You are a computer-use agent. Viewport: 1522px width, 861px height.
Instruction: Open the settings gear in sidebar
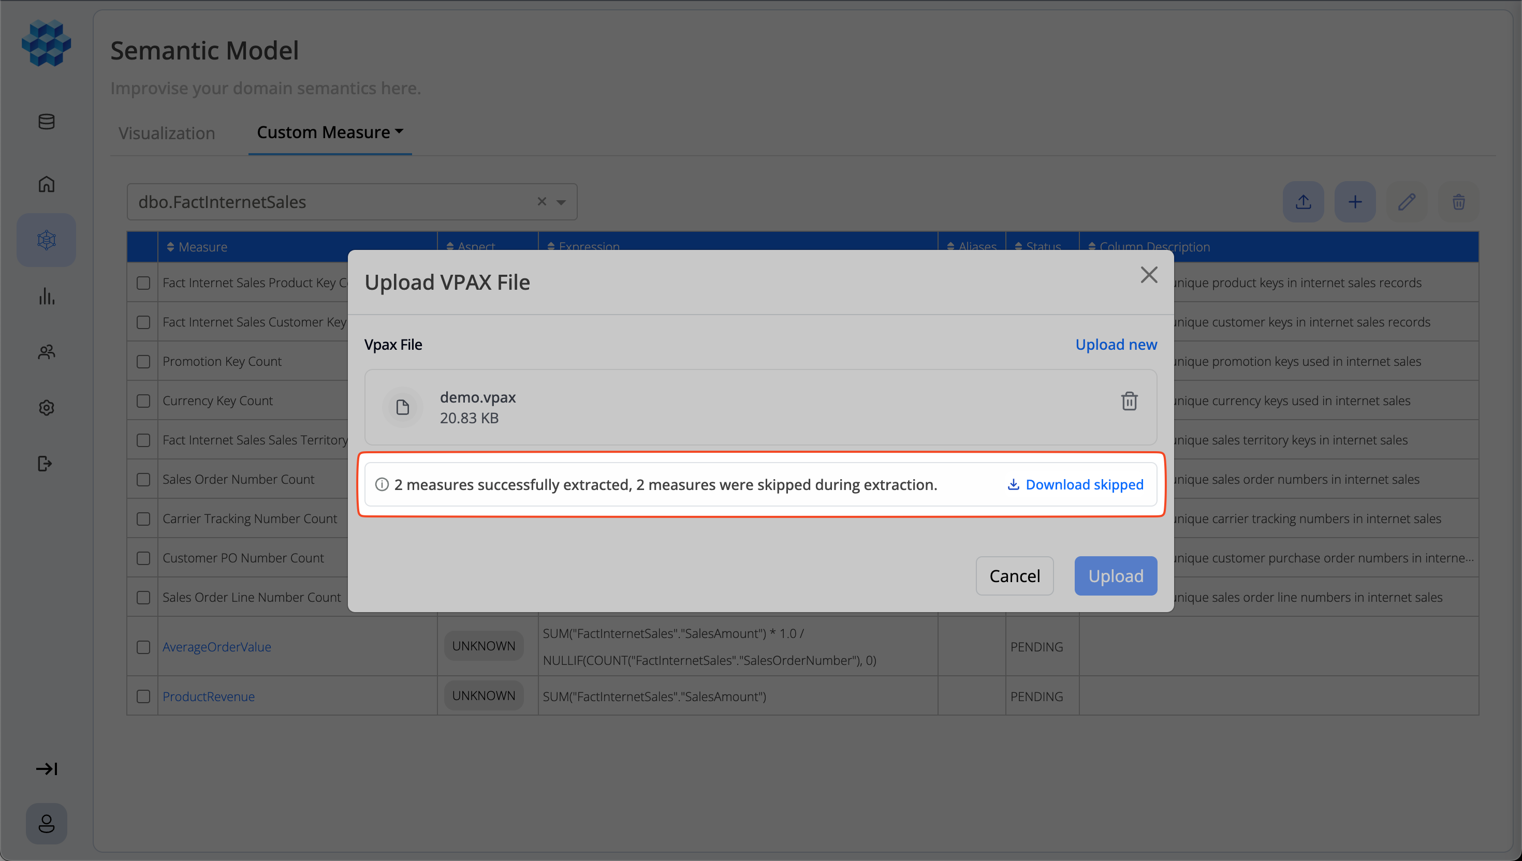click(46, 407)
